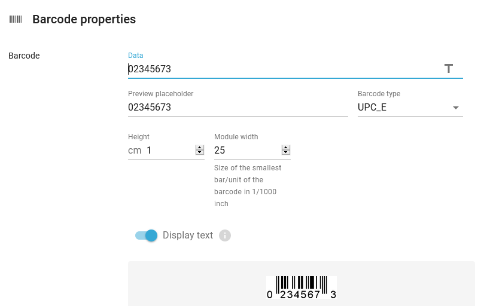Decrease Module width with the down arrow

(286, 152)
